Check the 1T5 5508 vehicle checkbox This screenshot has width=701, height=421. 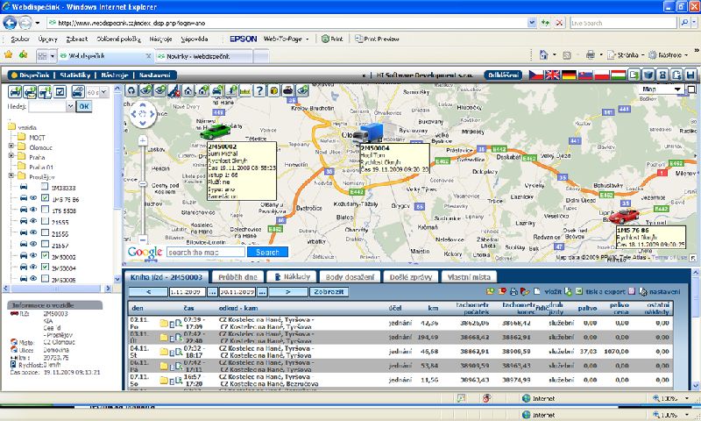click(x=45, y=210)
